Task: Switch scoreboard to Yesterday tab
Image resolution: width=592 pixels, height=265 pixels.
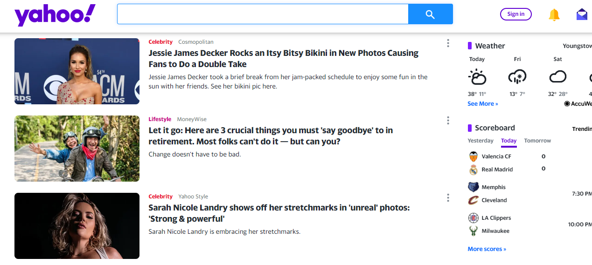Action: coord(481,141)
